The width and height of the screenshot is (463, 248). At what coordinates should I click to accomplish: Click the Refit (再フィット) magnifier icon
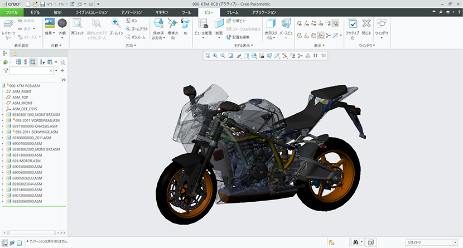(x=78, y=23)
